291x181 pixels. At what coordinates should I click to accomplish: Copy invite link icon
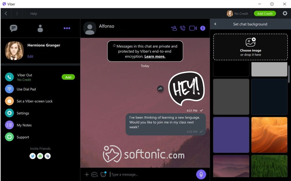tap(48, 156)
